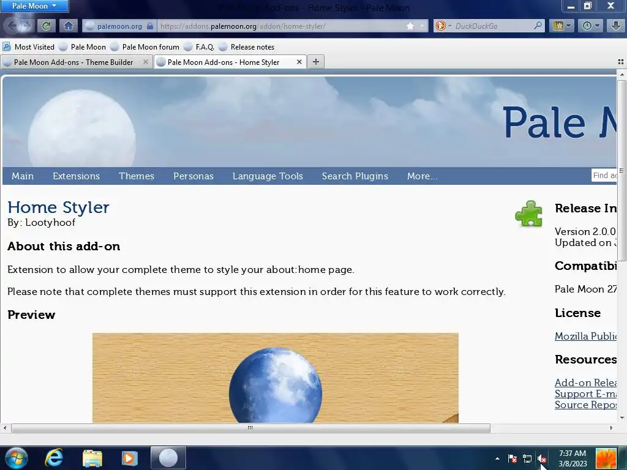Open the Add-on Releases link
Screen dimensions: 627x470
coord(585,382)
